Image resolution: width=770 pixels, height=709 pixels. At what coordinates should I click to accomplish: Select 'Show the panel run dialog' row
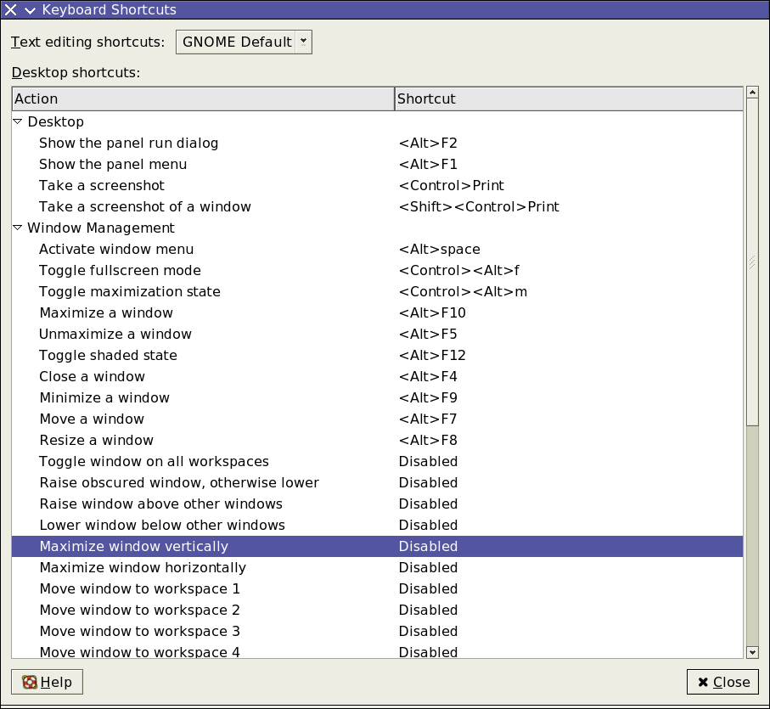(x=377, y=143)
